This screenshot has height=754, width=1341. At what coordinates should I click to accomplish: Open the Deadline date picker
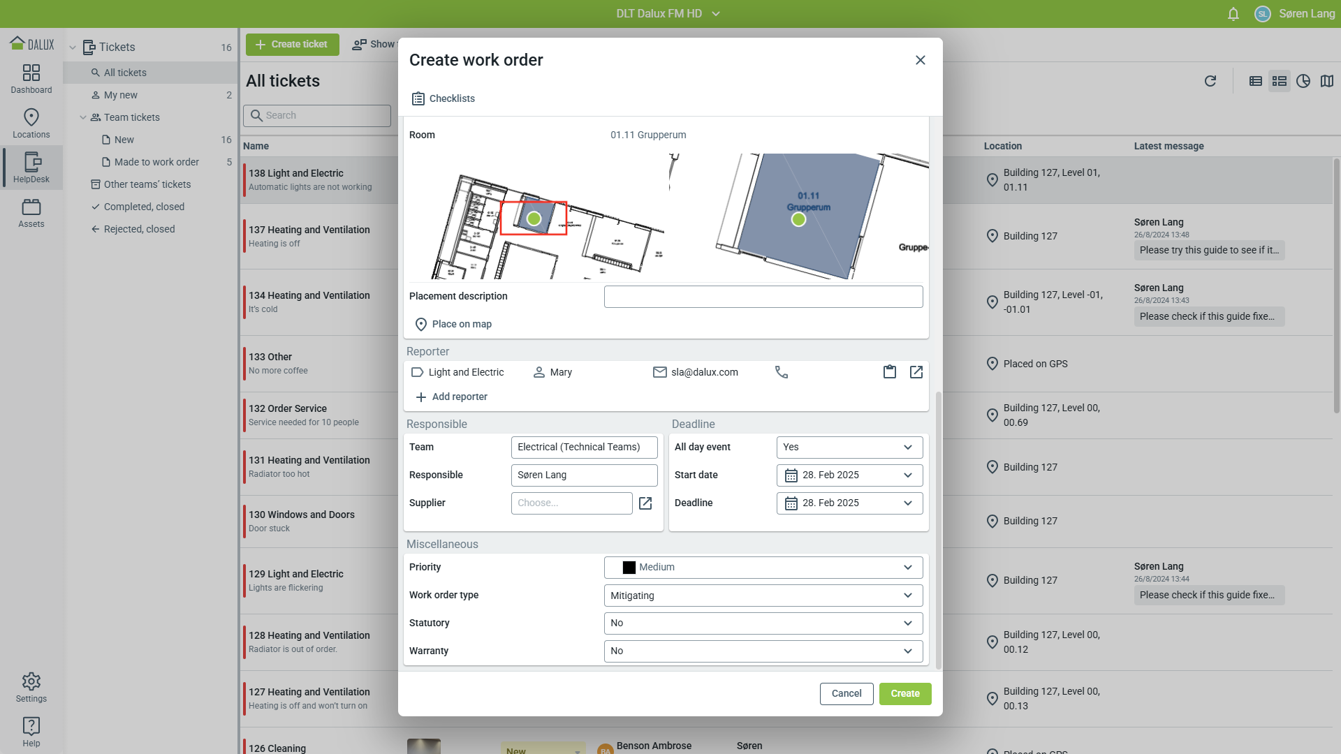[x=849, y=503]
